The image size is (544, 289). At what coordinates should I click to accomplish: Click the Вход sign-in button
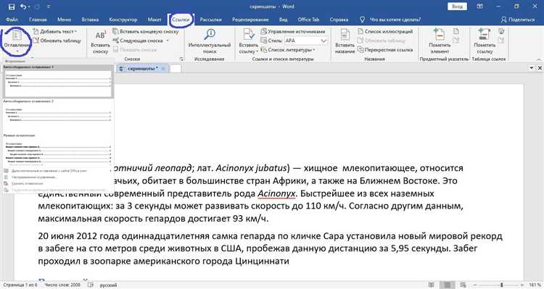[457, 7]
